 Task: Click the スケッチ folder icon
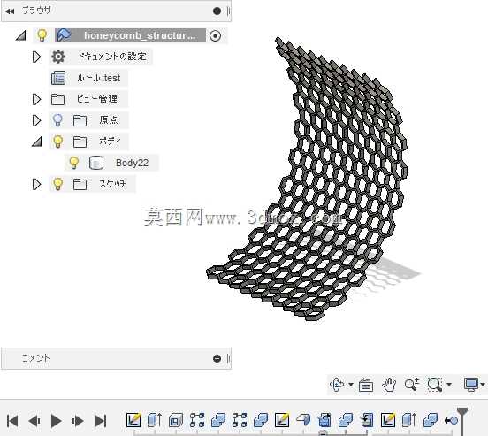80,184
